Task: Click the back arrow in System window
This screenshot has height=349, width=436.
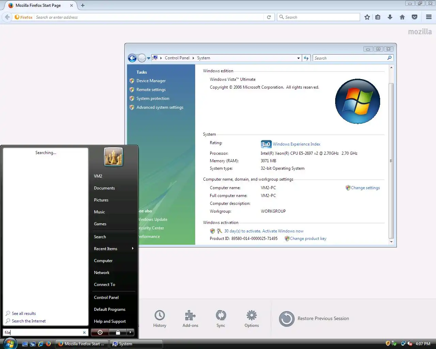Action: pyautogui.click(x=132, y=58)
